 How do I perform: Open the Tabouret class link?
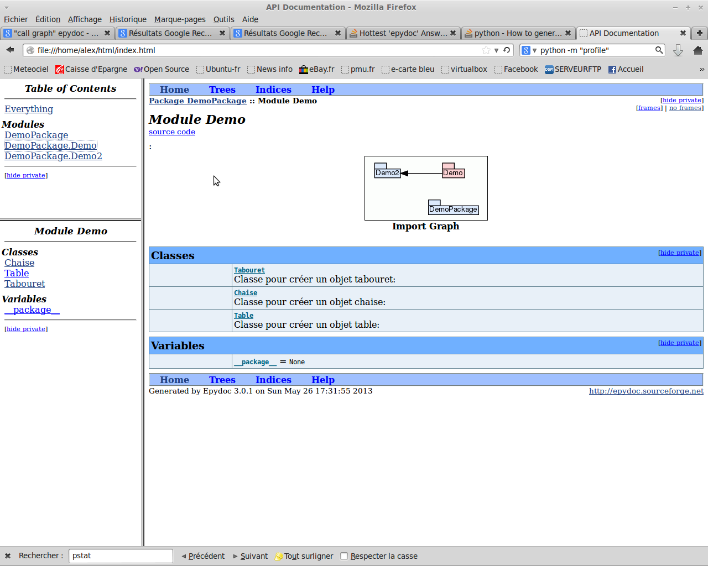click(x=249, y=270)
